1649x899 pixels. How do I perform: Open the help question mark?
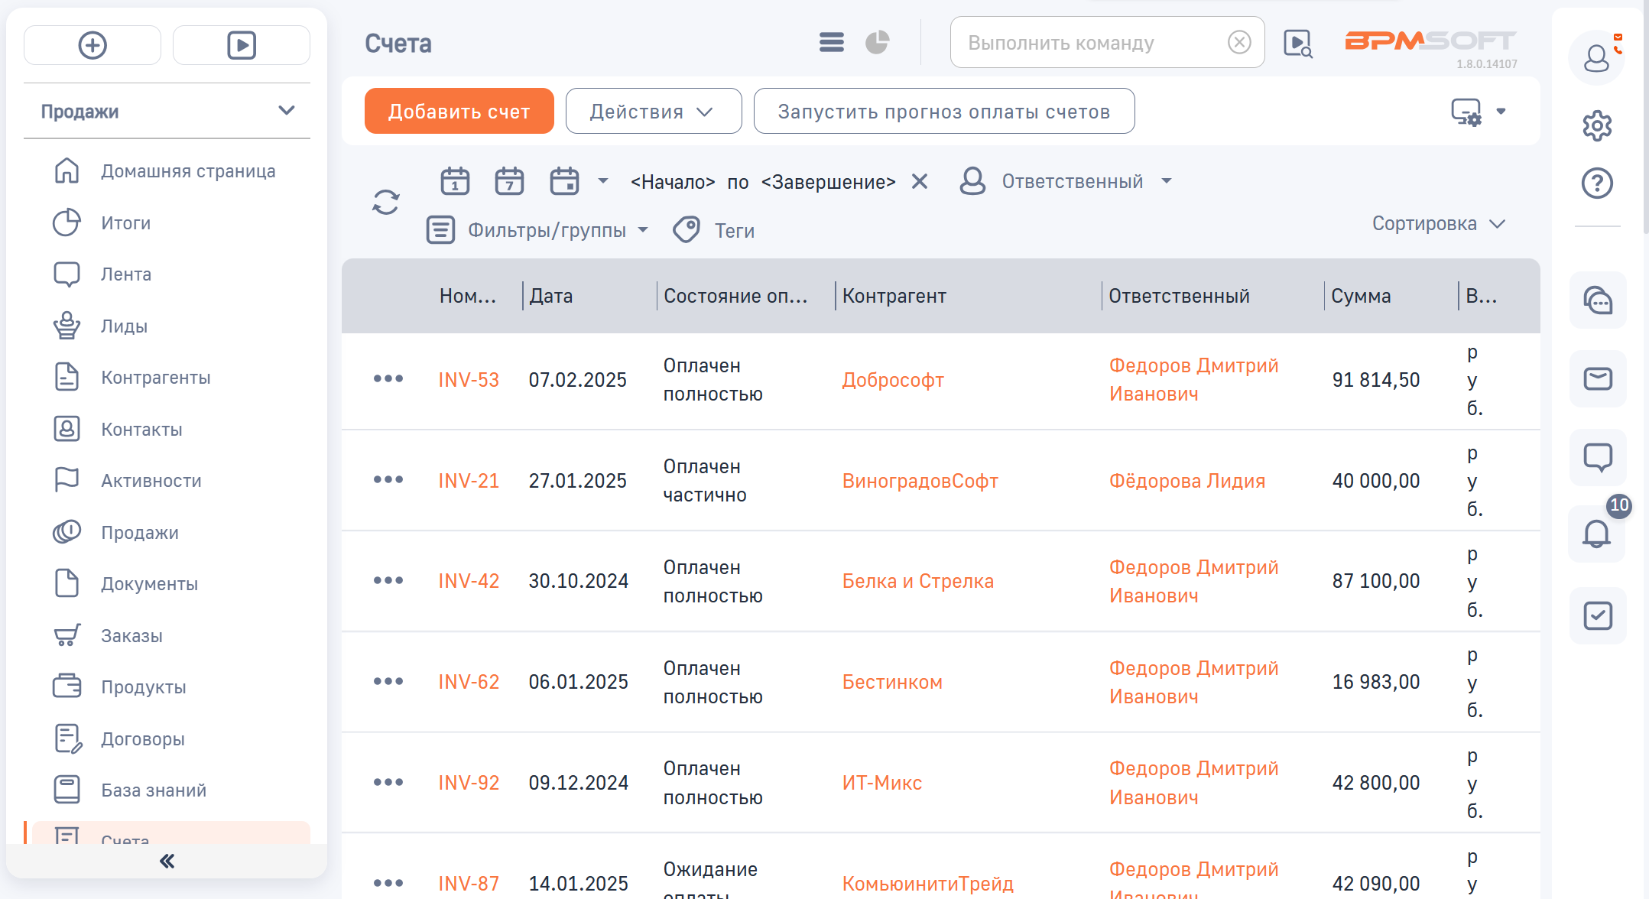coord(1597,183)
